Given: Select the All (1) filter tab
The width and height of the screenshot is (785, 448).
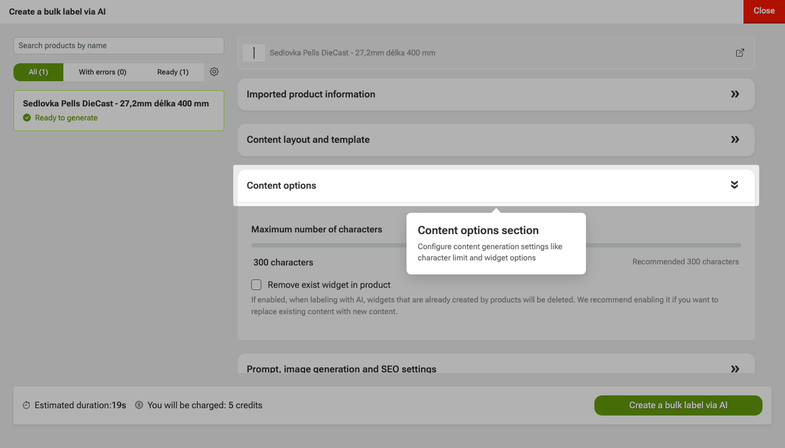Looking at the screenshot, I should click(x=38, y=72).
